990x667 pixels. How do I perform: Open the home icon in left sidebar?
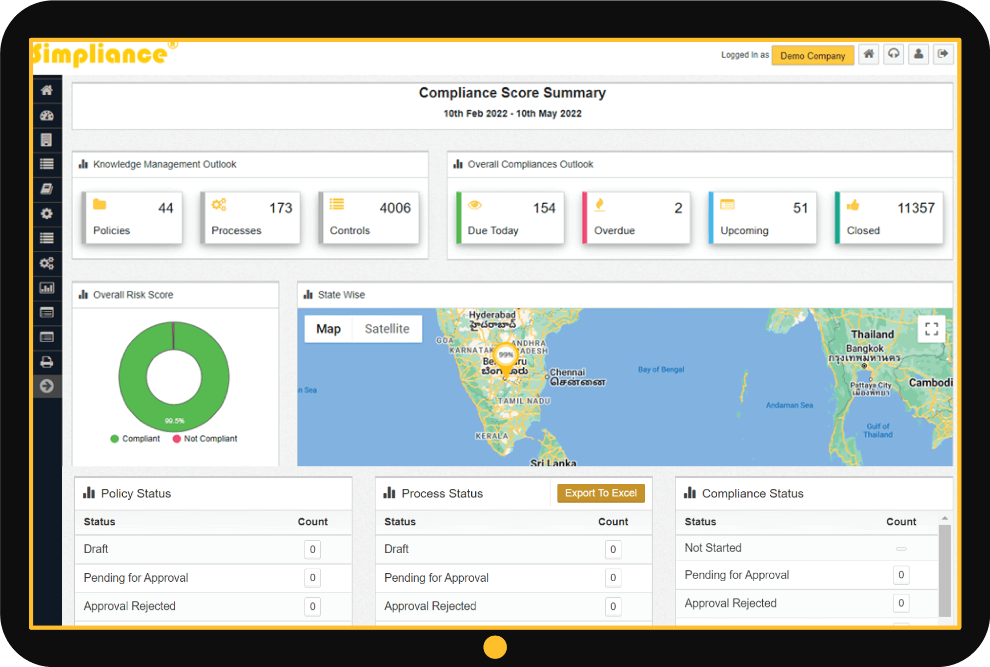click(47, 90)
